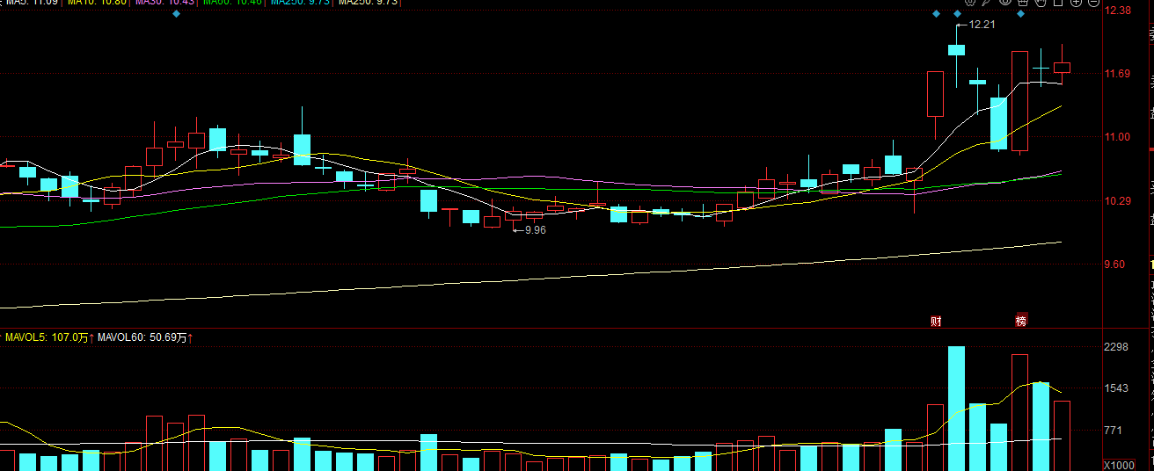Select the hand pan tool icon
The image size is (1154, 471).
point(1041,3)
